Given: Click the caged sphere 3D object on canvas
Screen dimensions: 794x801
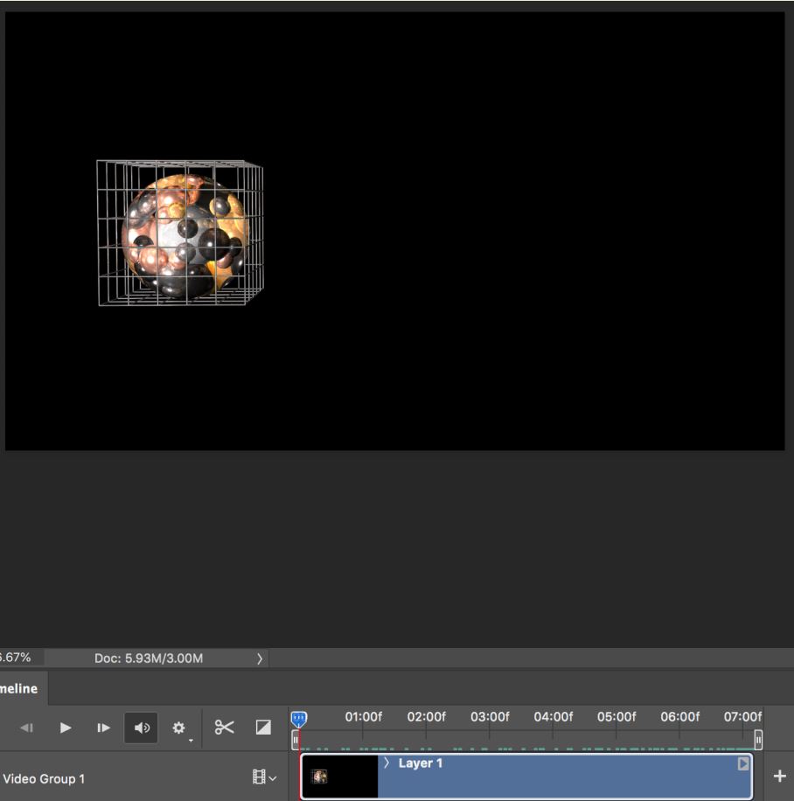Looking at the screenshot, I should click(x=180, y=233).
